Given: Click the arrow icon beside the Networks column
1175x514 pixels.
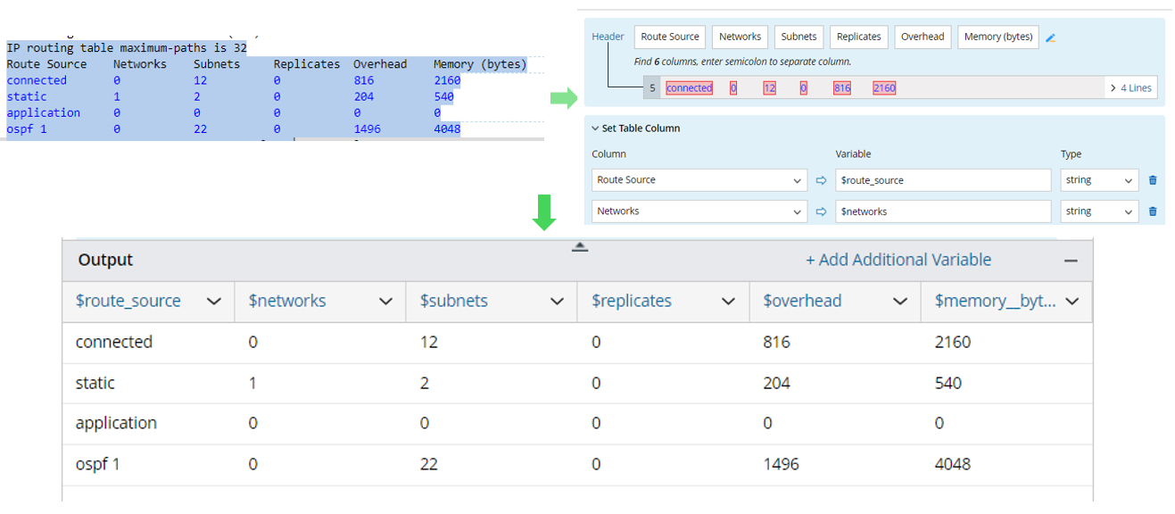Looking at the screenshot, I should coord(822,211).
